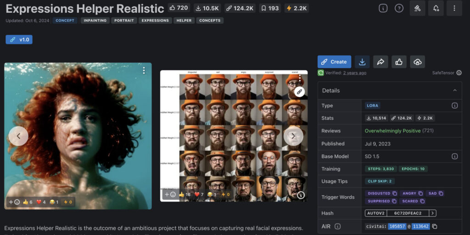Screen dimensions: 470x235
Task: Copy the AIR identifier with the copy icon
Action: click(435, 226)
